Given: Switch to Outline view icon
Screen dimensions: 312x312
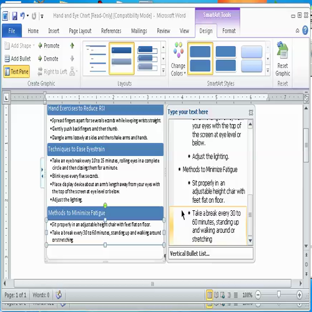Looking at the screenshot, I should (229, 295).
